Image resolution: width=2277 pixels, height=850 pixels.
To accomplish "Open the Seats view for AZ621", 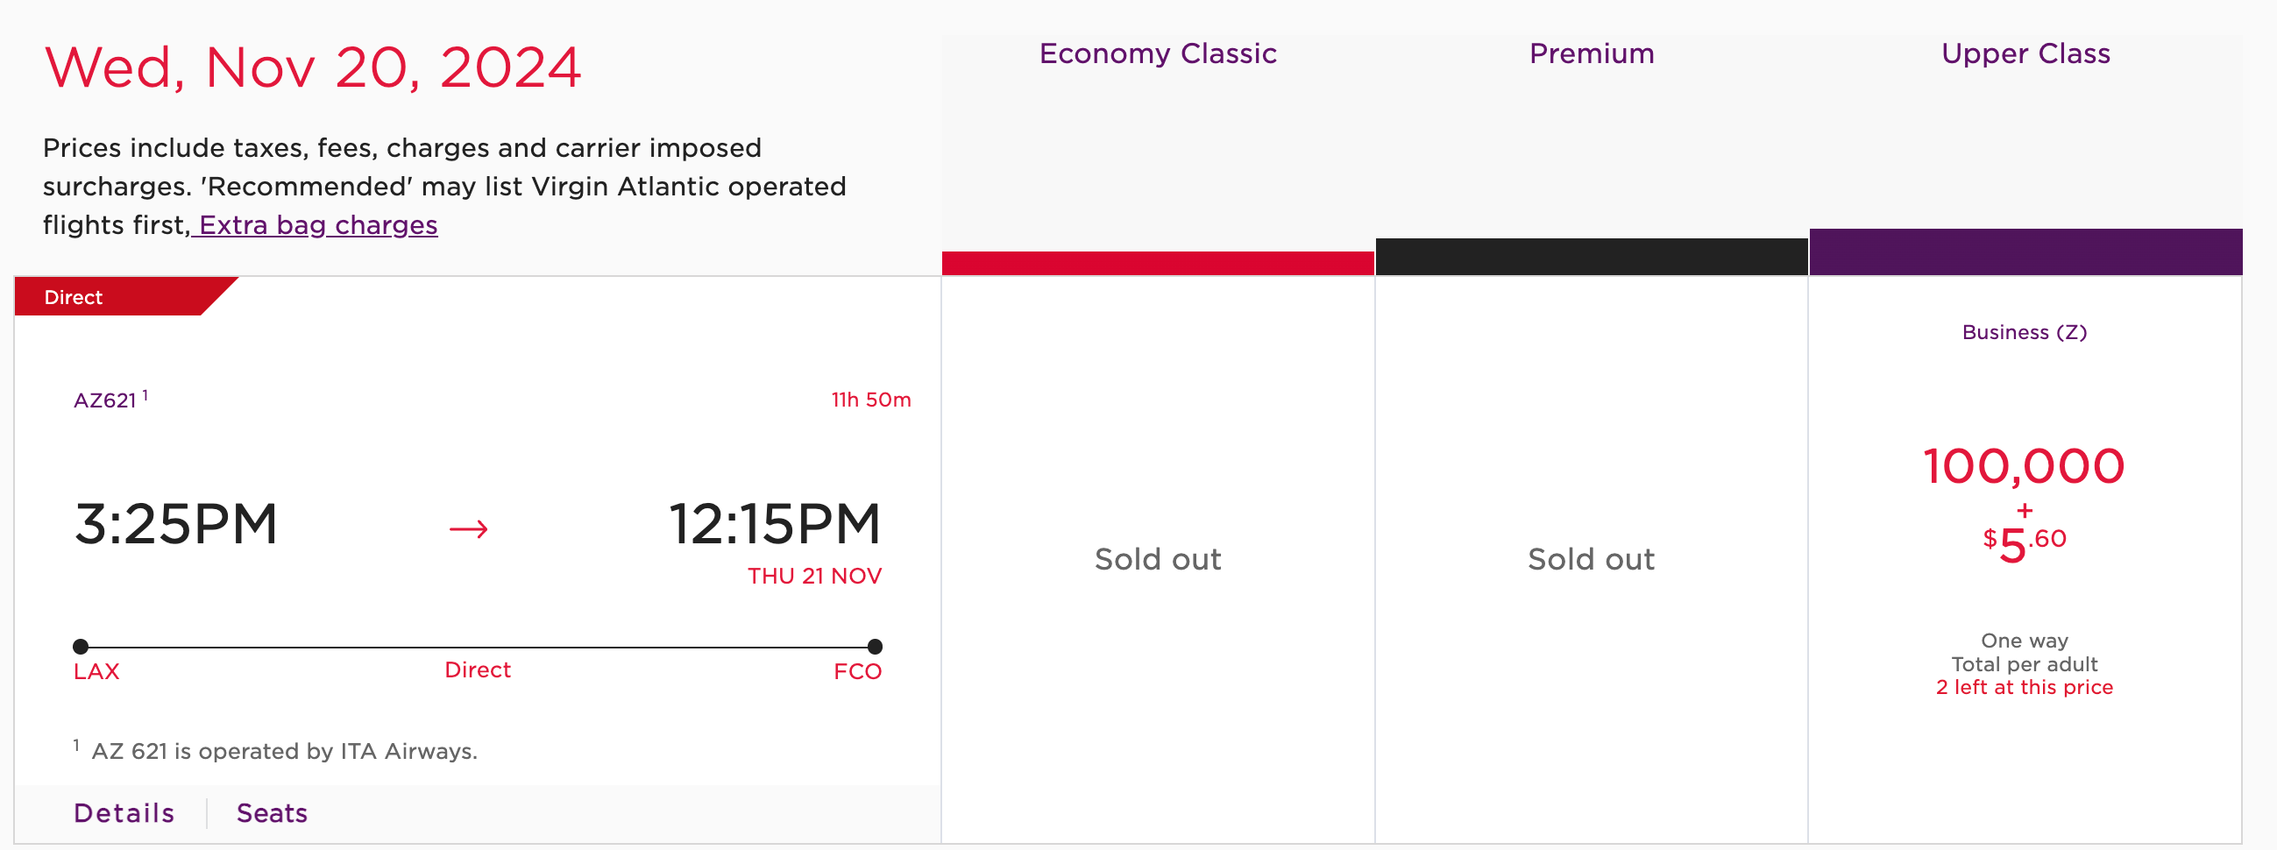I will [272, 813].
